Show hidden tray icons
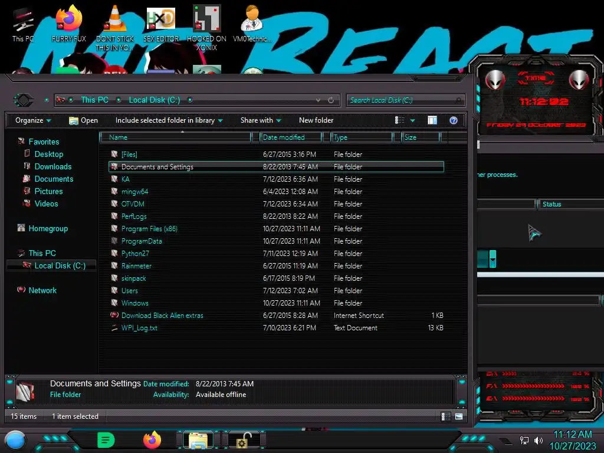604x453 pixels. point(505,441)
